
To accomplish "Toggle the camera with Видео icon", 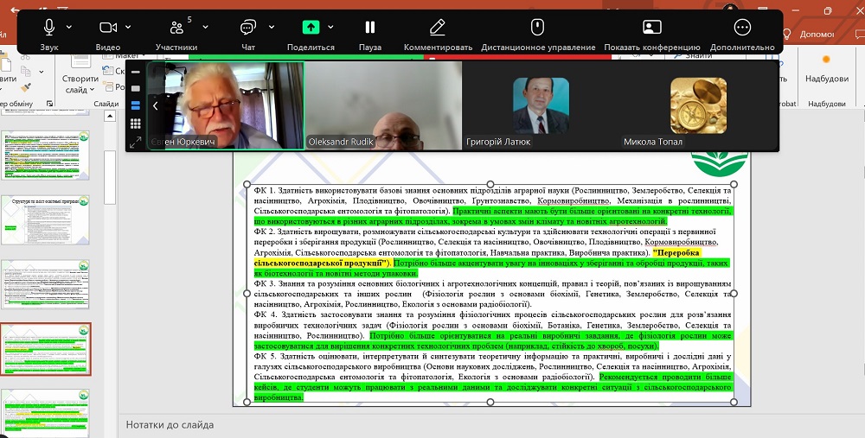I will [x=108, y=28].
